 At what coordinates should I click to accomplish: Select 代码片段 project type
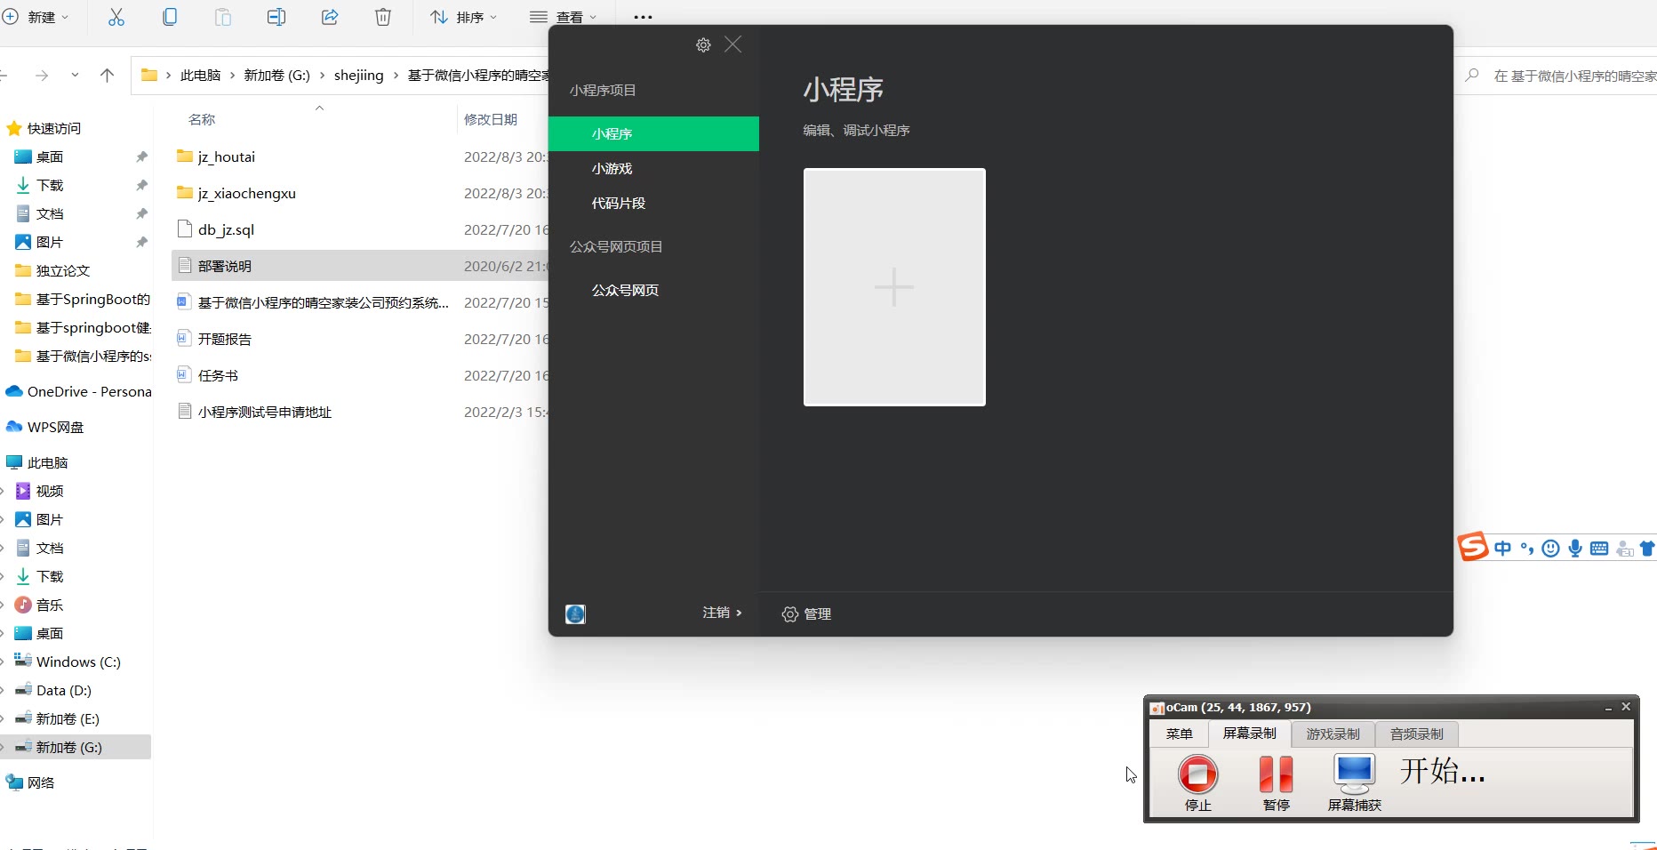(619, 203)
